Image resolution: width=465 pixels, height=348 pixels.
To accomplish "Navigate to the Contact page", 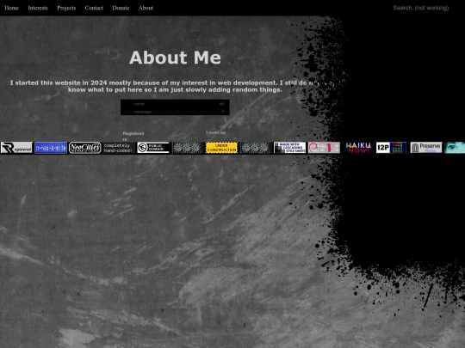I will 94,8.
